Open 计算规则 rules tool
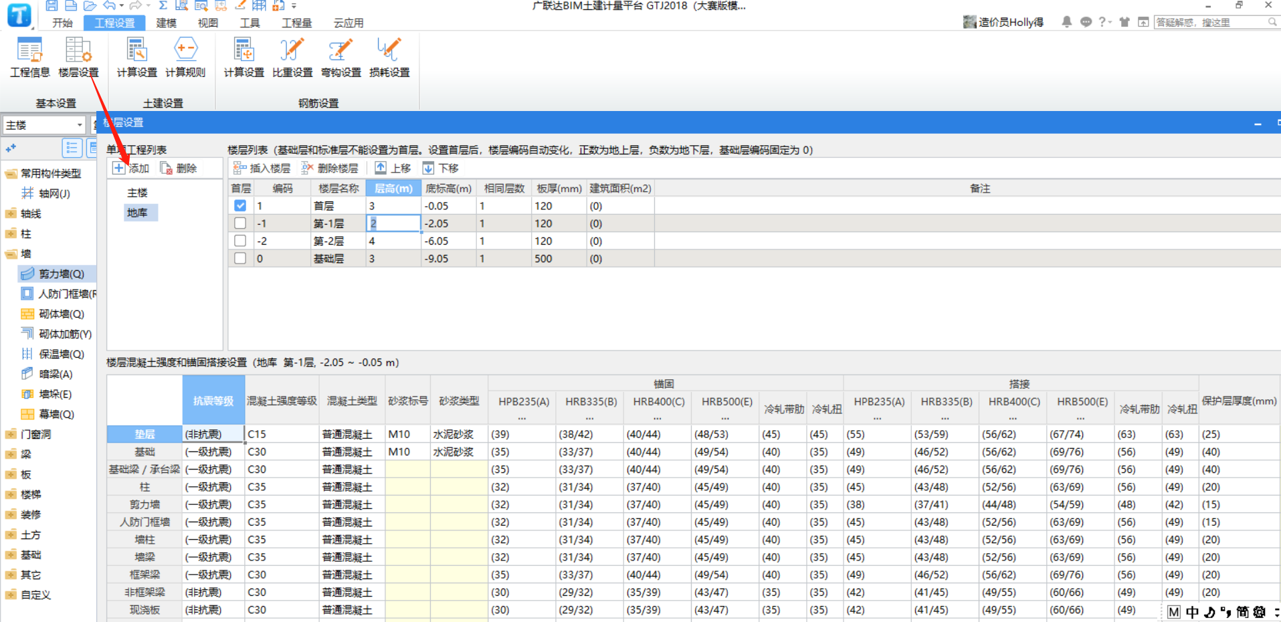 [x=185, y=58]
